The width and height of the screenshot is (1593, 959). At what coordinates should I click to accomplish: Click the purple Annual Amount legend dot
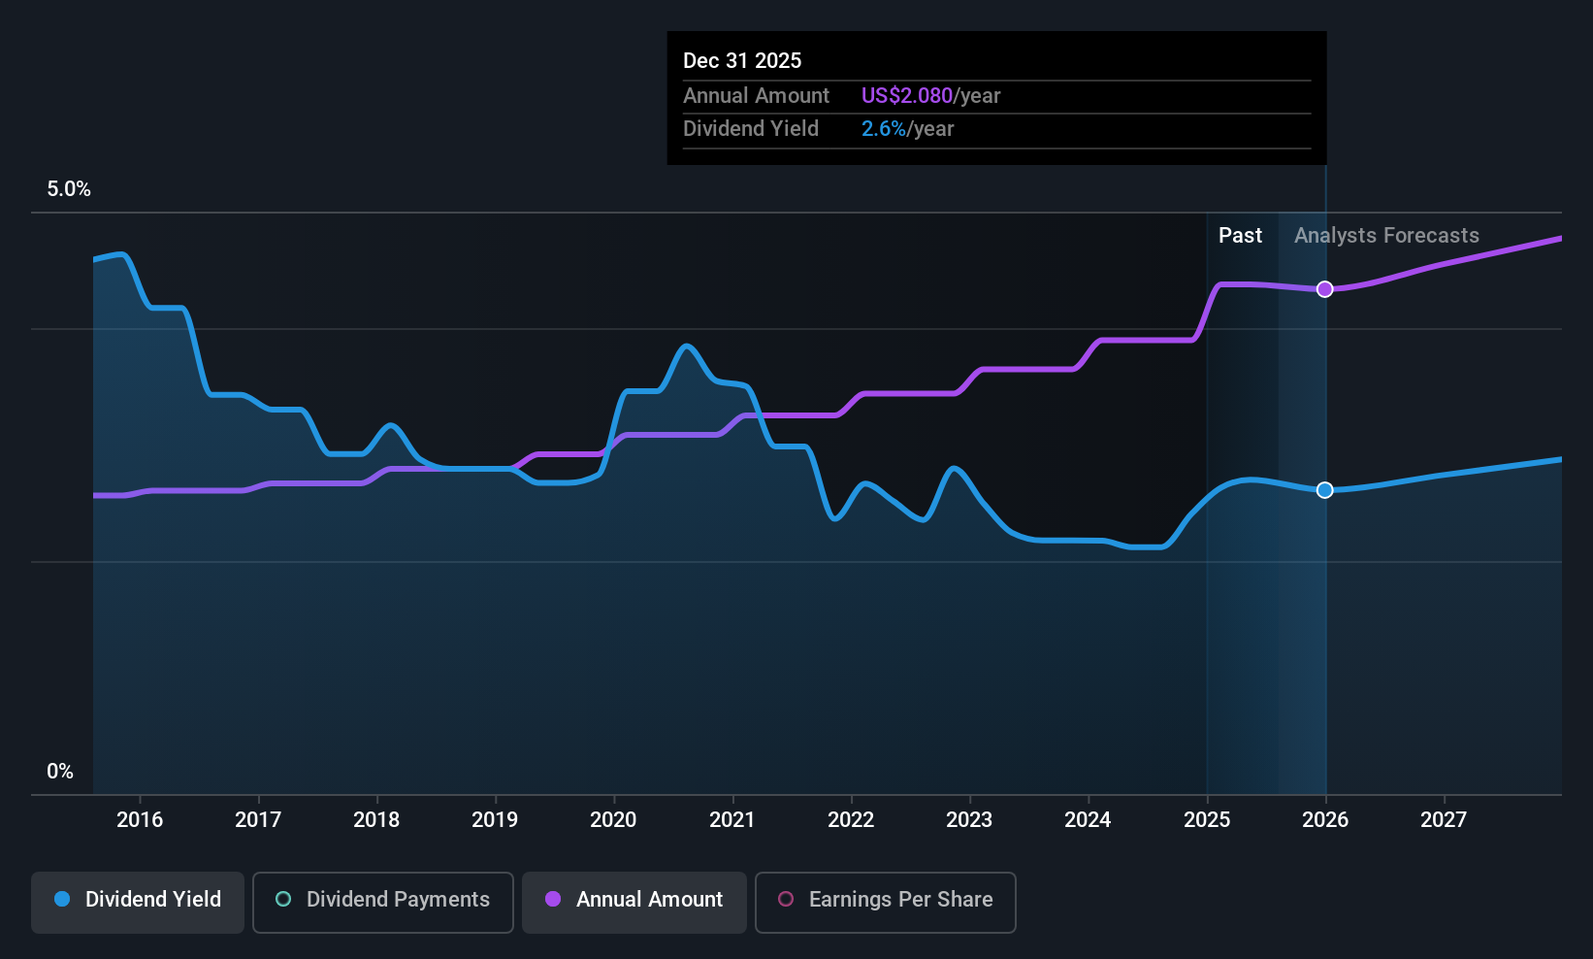coord(553,899)
